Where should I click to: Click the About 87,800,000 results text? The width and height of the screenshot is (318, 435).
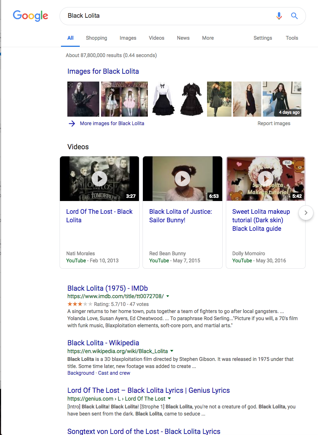pos(111,55)
